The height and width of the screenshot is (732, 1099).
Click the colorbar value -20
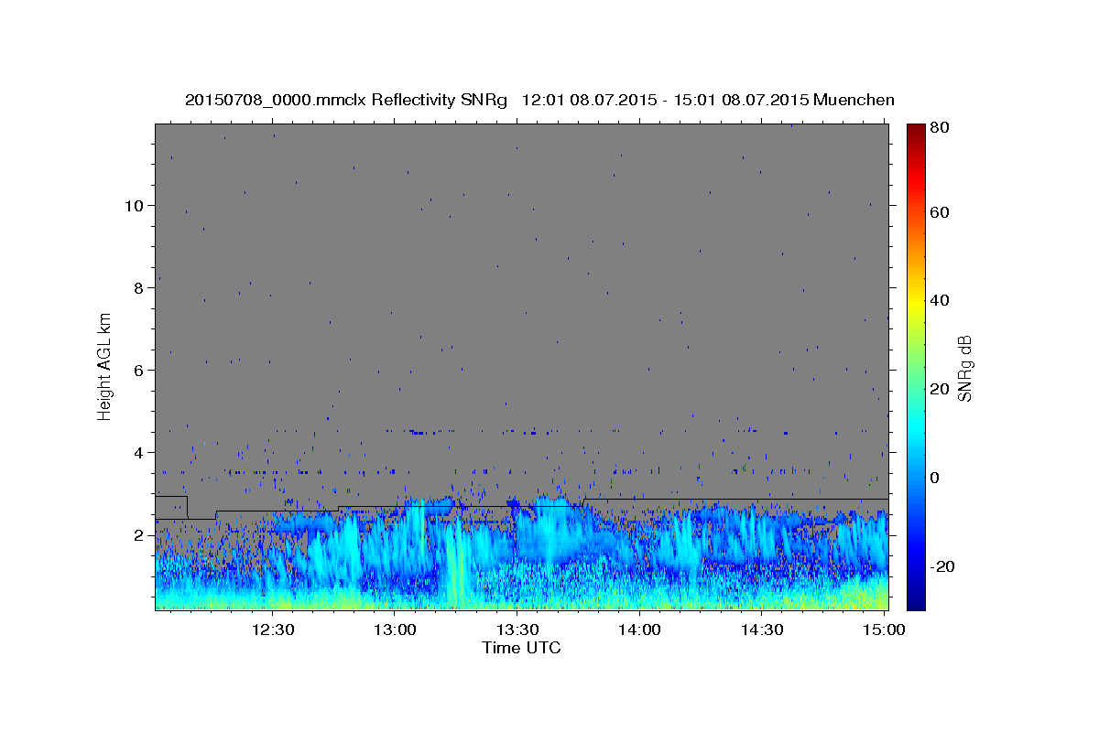tap(941, 566)
